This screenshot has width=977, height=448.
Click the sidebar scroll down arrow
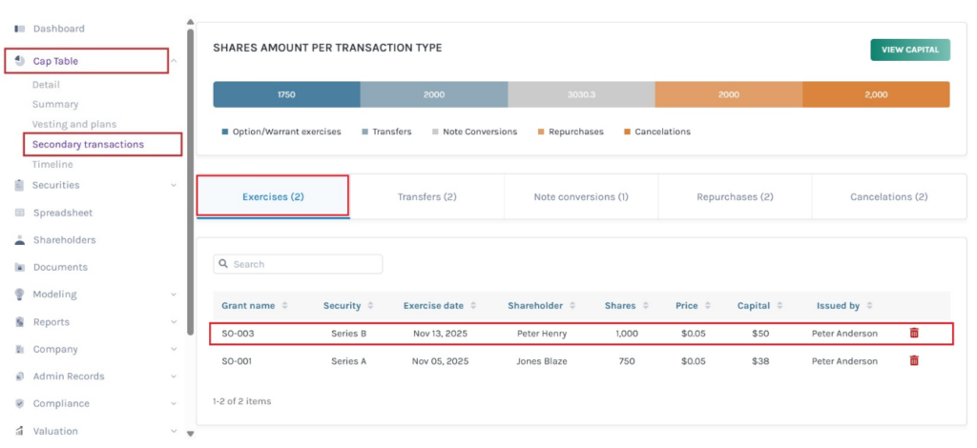[x=191, y=434]
